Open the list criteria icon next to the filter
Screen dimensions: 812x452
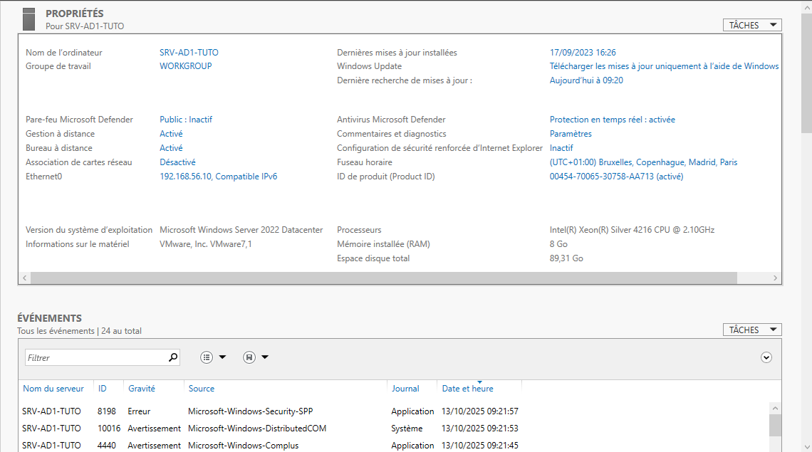pos(207,357)
